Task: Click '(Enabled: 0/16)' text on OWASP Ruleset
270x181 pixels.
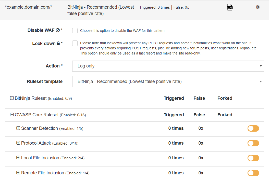Action: 73,115
